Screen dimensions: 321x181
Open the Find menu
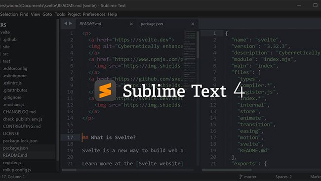click(24, 14)
